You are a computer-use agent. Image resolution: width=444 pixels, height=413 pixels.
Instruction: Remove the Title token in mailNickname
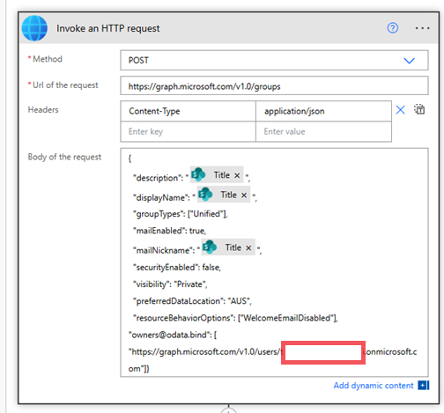pos(248,248)
